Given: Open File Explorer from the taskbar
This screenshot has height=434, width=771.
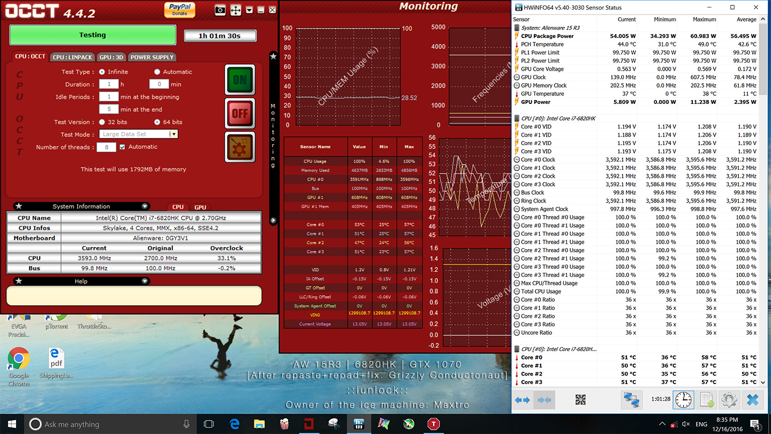Looking at the screenshot, I should pos(259,424).
